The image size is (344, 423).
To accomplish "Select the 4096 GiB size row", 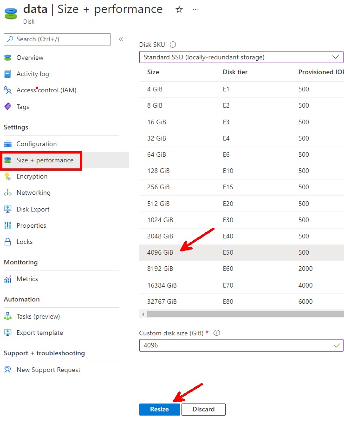I will click(x=241, y=252).
